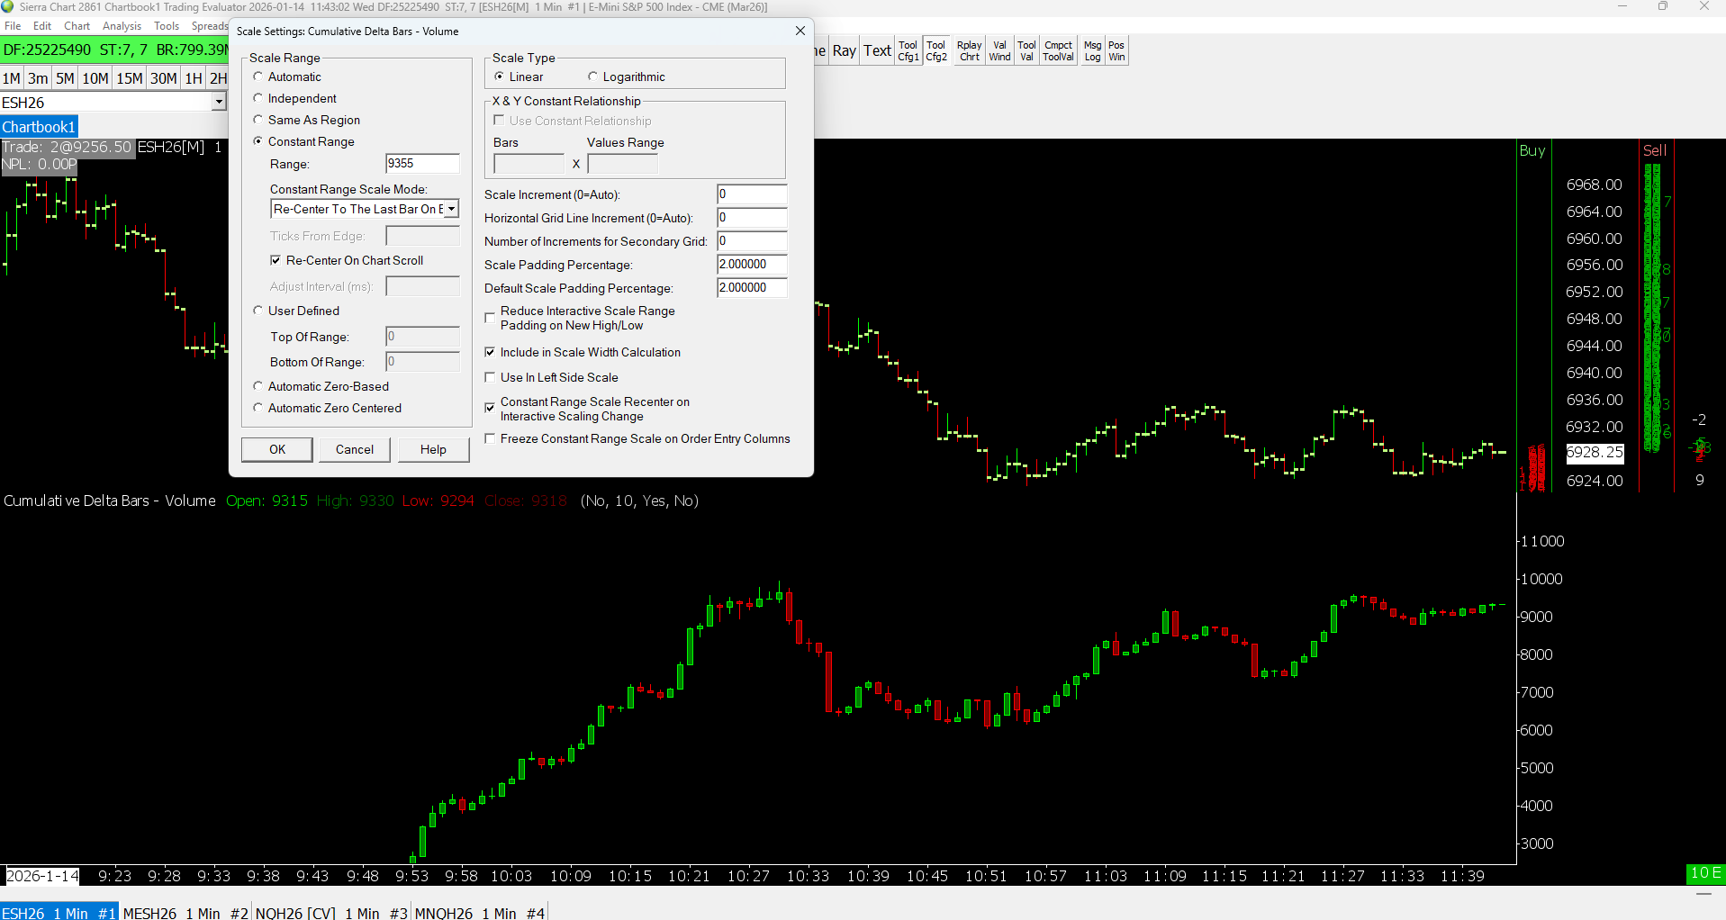Choose the Logarithmic scale type
This screenshot has height=920, width=1726.
592,77
